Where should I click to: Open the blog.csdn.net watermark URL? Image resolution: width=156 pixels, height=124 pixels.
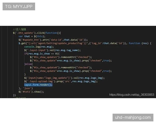[132, 95]
